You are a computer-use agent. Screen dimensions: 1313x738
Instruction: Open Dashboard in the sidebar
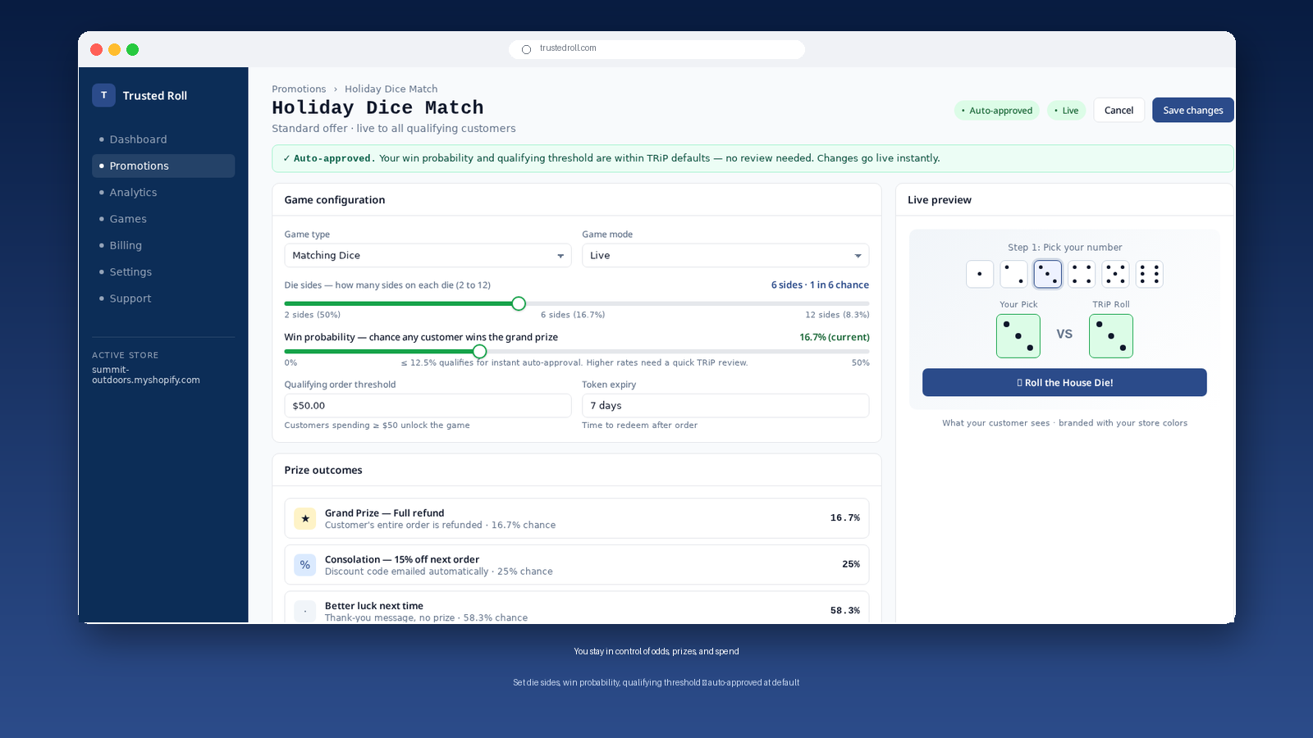pyautogui.click(x=163, y=139)
